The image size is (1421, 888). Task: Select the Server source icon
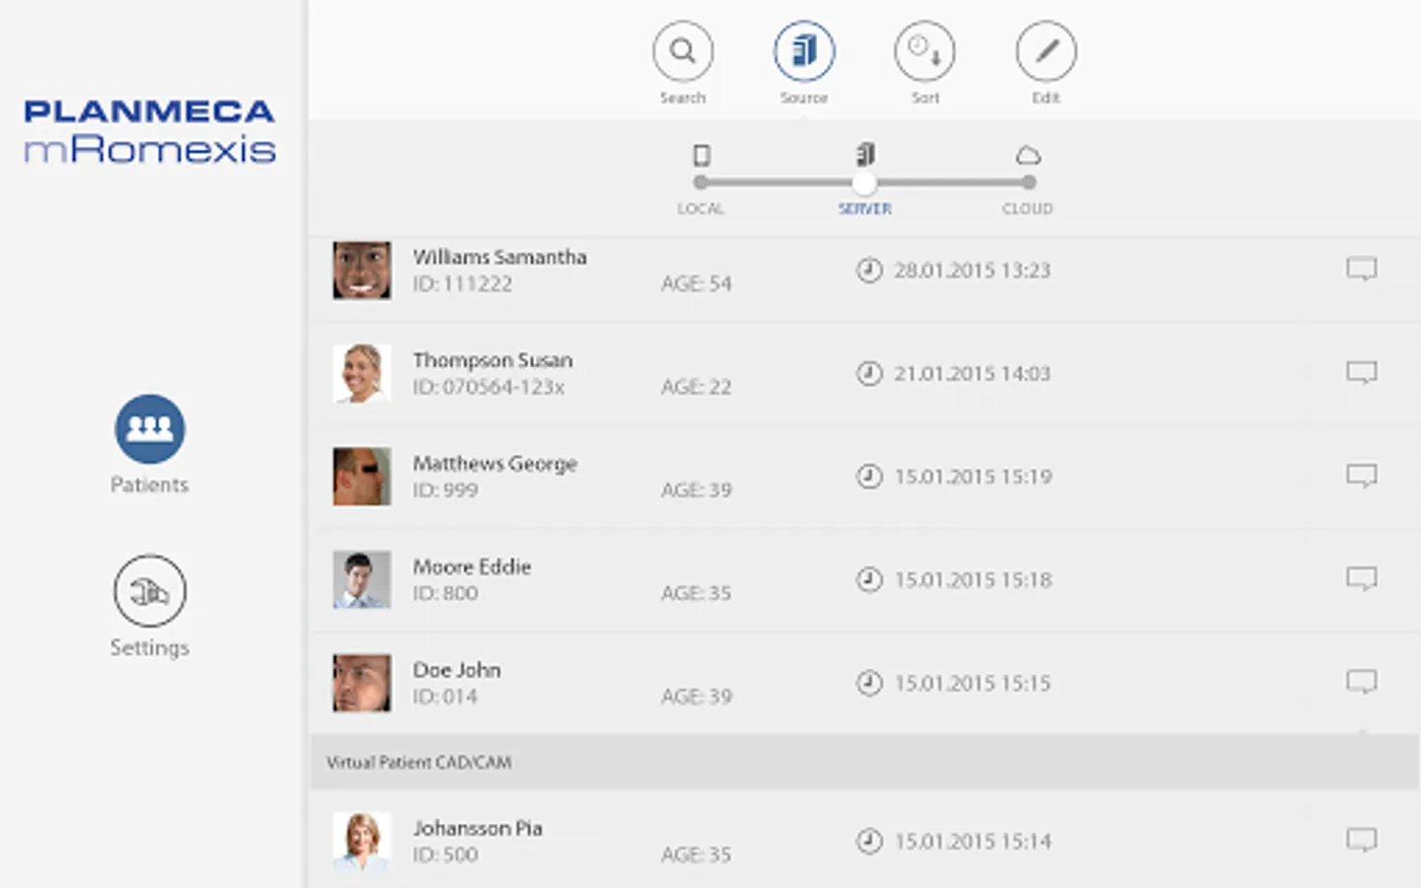pyautogui.click(x=865, y=154)
